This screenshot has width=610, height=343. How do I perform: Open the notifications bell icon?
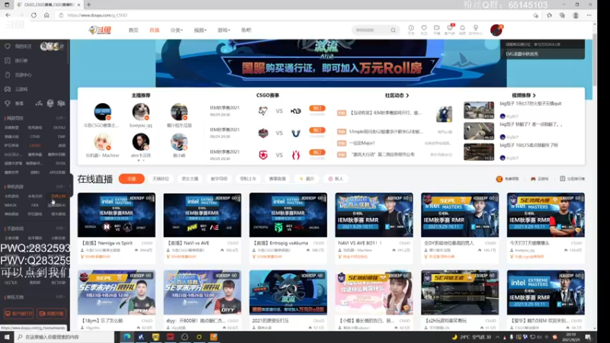[463, 28]
